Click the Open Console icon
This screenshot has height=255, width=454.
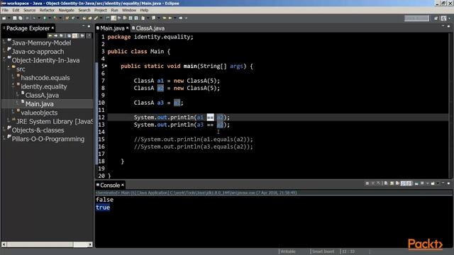click(433, 183)
